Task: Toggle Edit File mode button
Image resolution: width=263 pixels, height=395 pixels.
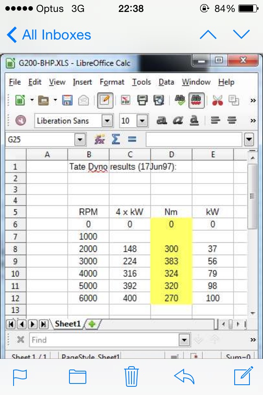Action: coord(105,100)
